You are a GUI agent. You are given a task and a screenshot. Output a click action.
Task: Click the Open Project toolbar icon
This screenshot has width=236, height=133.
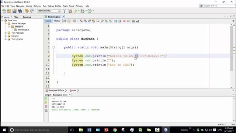[x=14, y=11]
